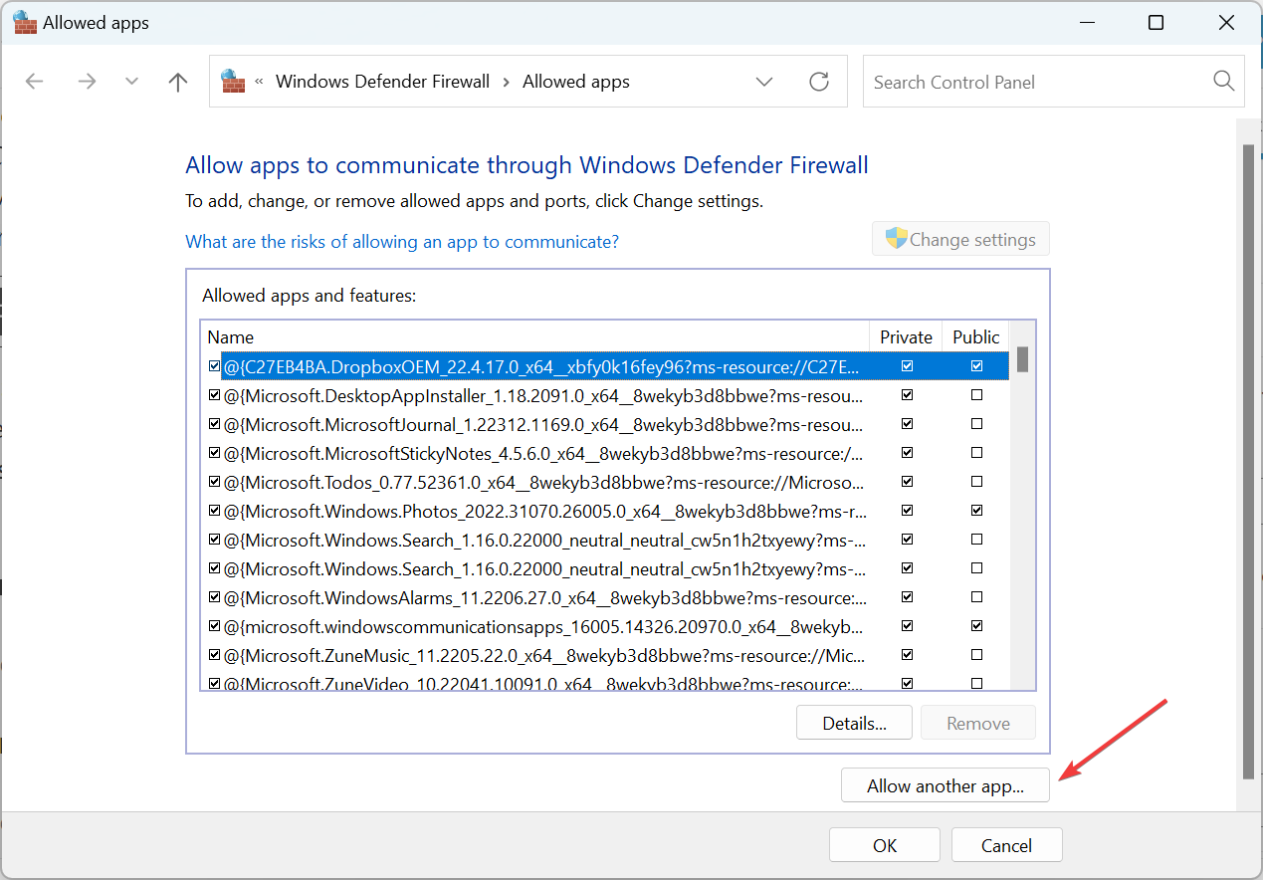Toggle Public for the DropboxOEM row

(976, 366)
